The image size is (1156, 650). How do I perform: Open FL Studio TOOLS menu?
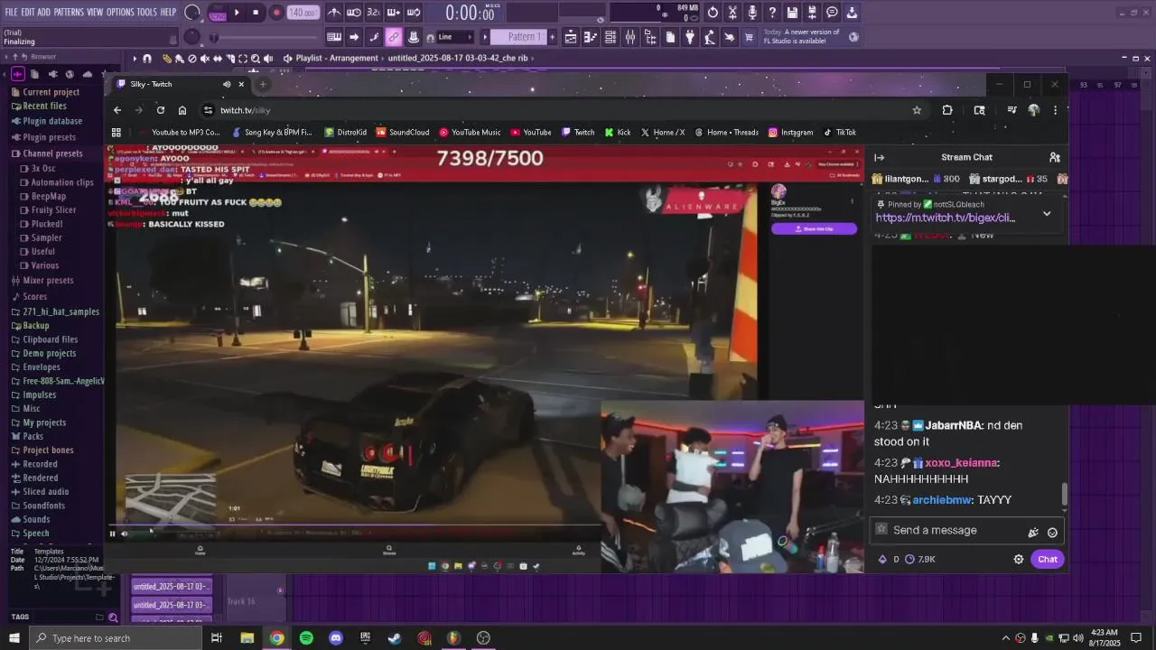click(146, 13)
